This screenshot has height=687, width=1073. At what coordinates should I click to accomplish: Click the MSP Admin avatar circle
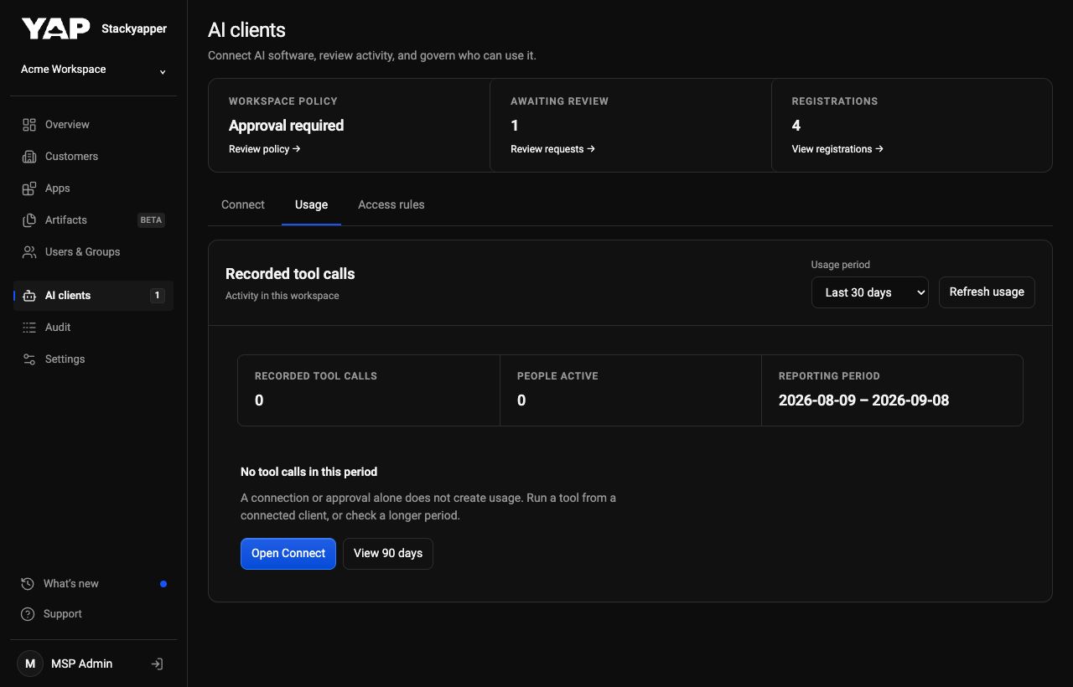click(30, 664)
